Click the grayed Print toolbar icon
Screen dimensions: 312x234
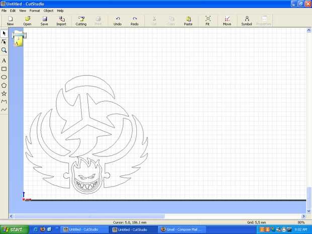coord(98,21)
